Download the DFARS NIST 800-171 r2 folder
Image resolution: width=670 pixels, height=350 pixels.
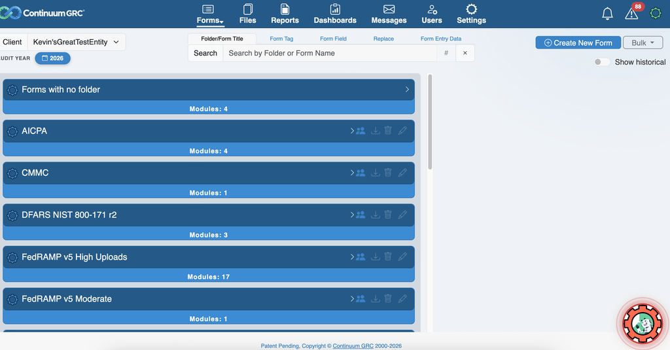375,215
